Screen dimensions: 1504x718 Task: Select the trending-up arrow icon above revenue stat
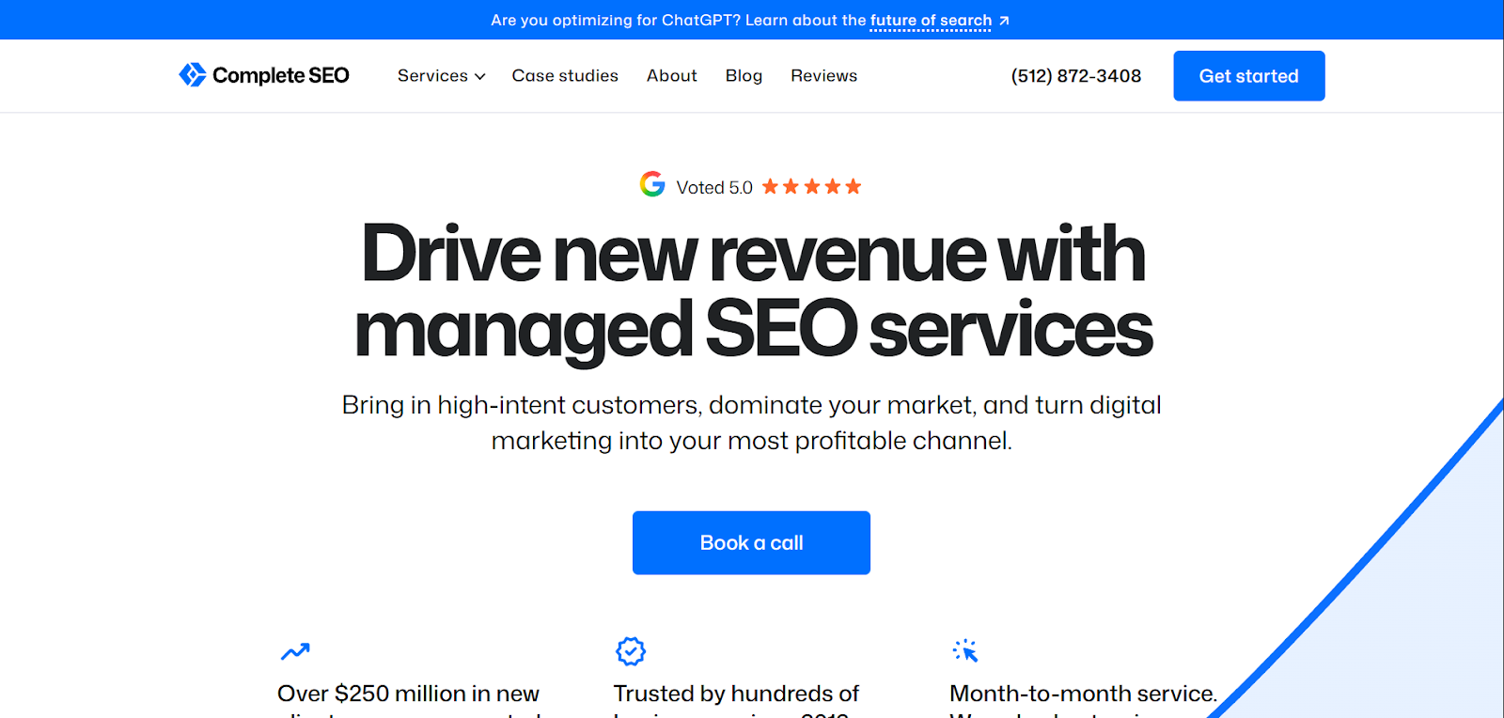coord(294,649)
